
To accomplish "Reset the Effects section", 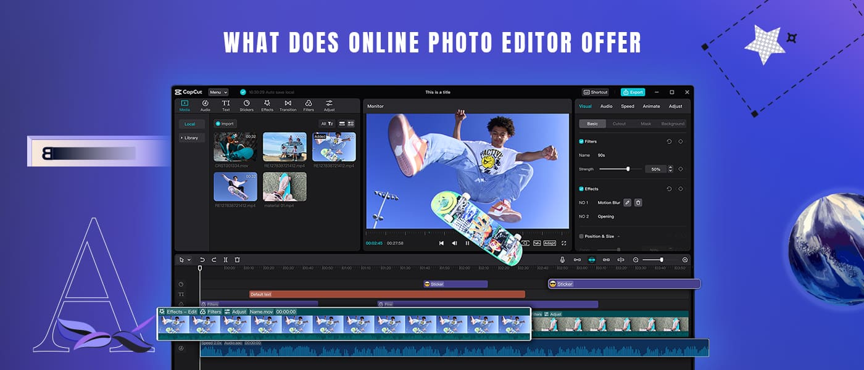I will pyautogui.click(x=669, y=189).
